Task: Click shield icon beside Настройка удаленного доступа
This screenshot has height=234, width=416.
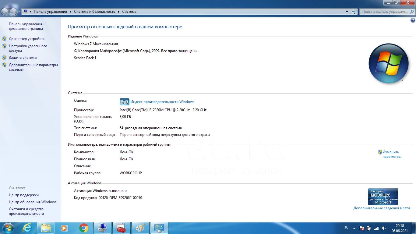Action: (x=4, y=46)
